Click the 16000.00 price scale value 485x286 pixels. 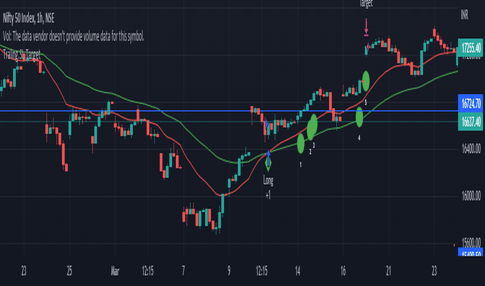pos(471,196)
